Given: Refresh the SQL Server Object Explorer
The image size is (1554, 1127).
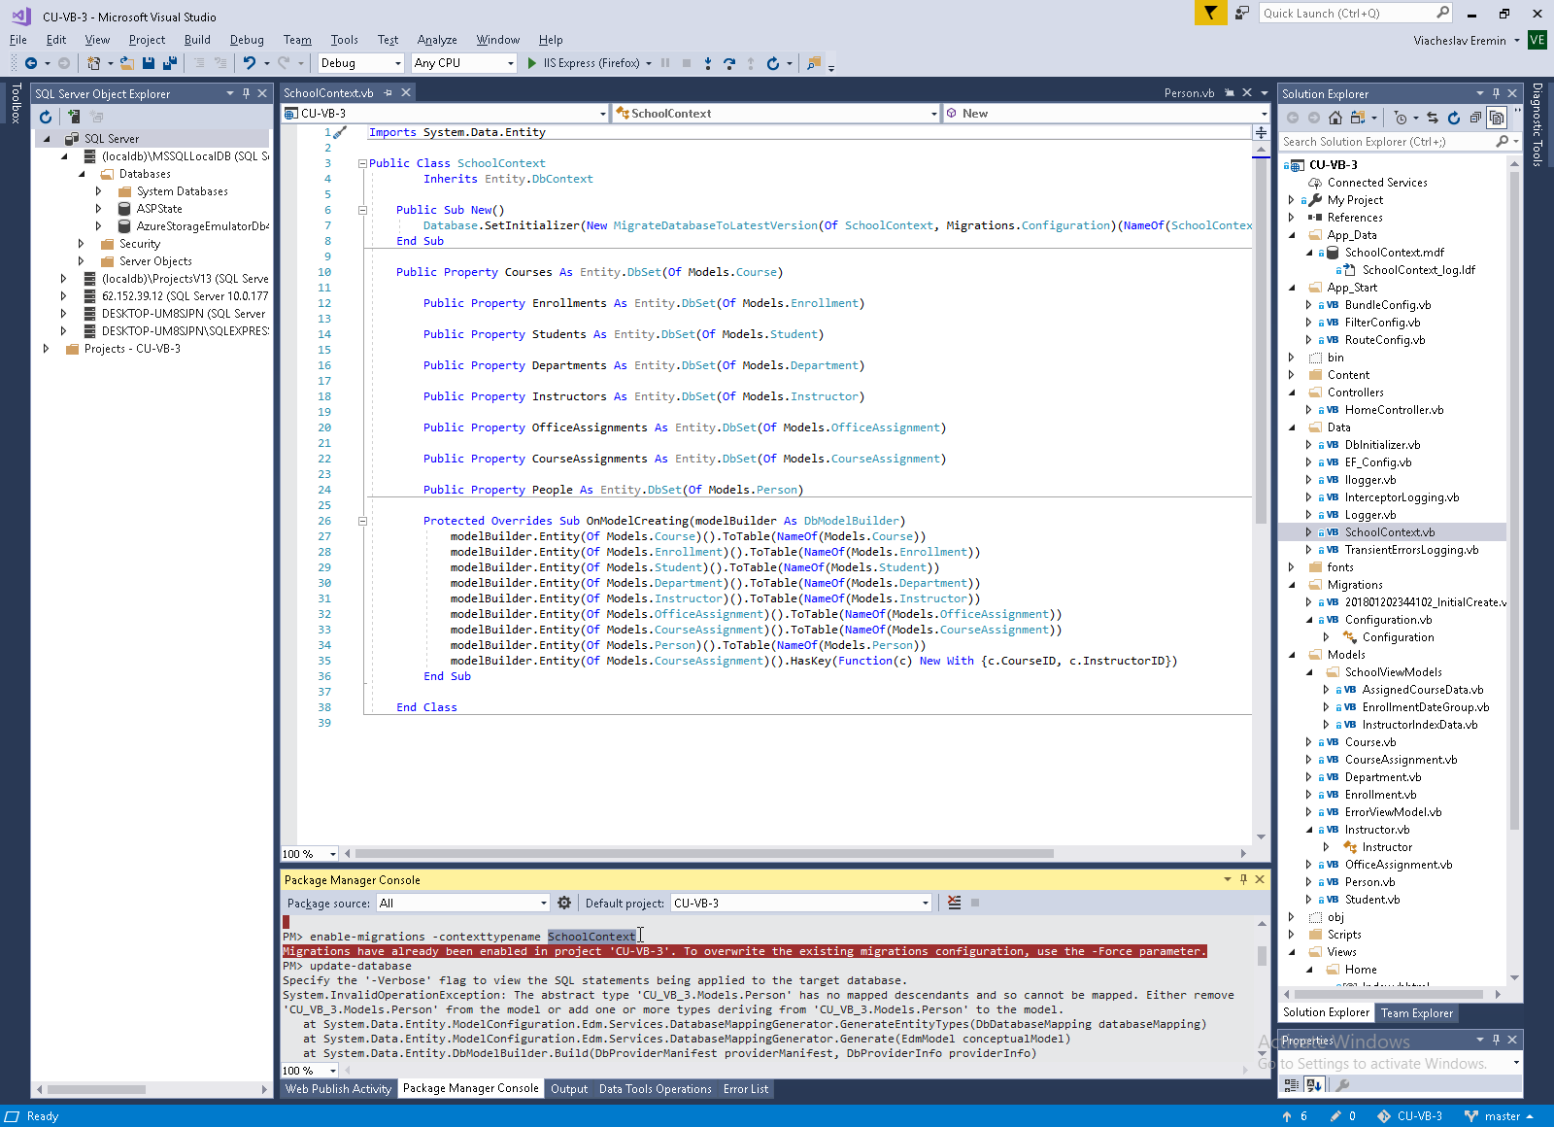Looking at the screenshot, I should (46, 118).
